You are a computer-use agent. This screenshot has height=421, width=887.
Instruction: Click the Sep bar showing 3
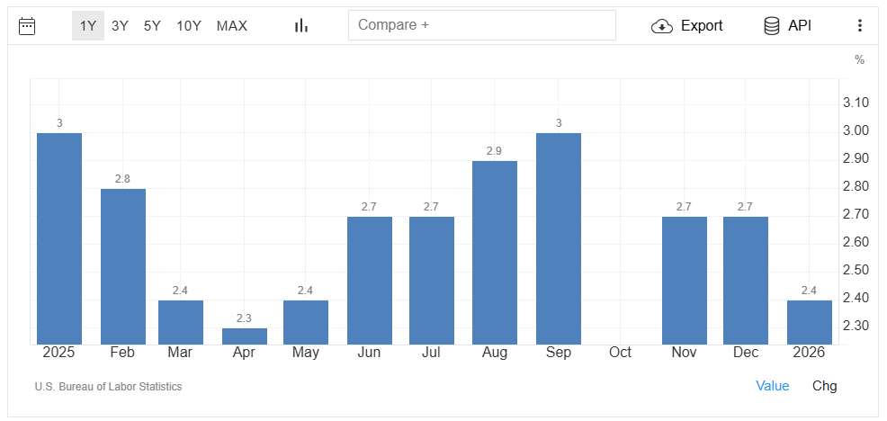[x=559, y=238]
